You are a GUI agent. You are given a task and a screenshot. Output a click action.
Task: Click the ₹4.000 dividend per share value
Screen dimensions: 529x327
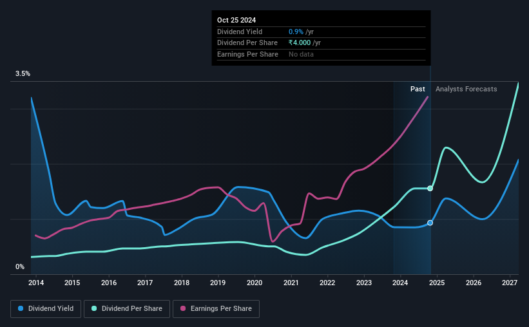[x=300, y=43]
